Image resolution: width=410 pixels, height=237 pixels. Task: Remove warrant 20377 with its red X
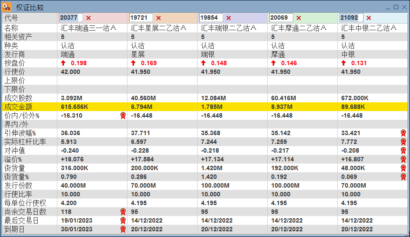88,18
